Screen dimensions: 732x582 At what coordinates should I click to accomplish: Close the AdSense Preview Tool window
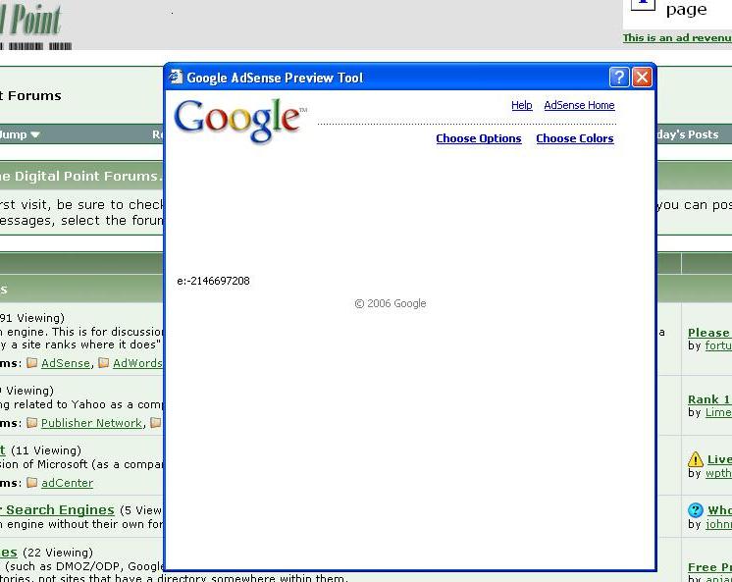point(642,78)
